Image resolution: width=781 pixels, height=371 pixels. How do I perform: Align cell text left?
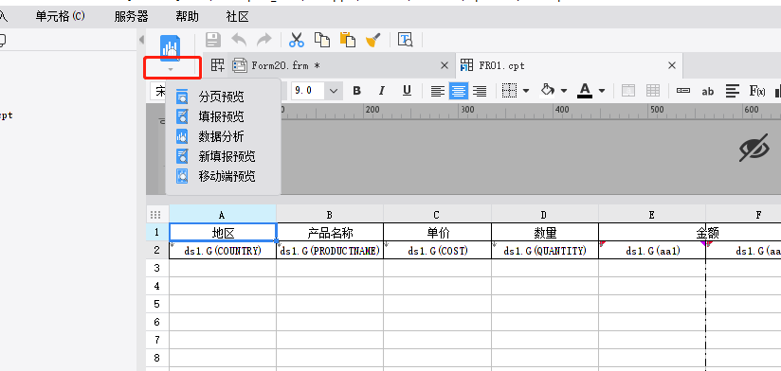click(x=437, y=91)
